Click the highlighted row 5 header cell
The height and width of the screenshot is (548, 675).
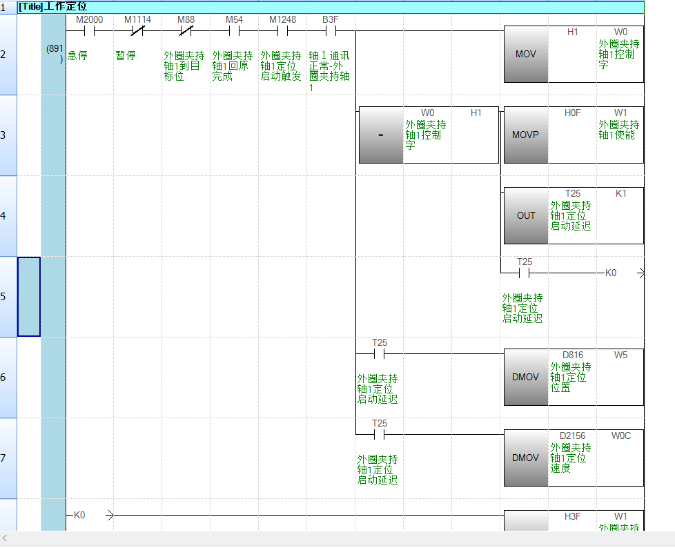29,296
